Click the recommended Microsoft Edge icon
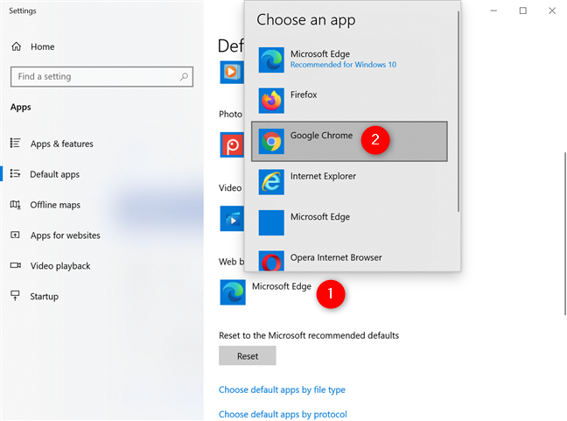 coord(271,60)
